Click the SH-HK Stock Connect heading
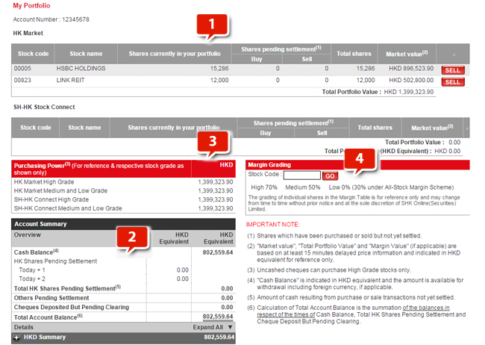 pos(44,107)
